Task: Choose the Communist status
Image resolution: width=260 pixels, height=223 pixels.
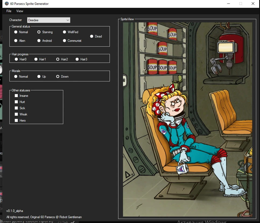Action: [x=64, y=41]
